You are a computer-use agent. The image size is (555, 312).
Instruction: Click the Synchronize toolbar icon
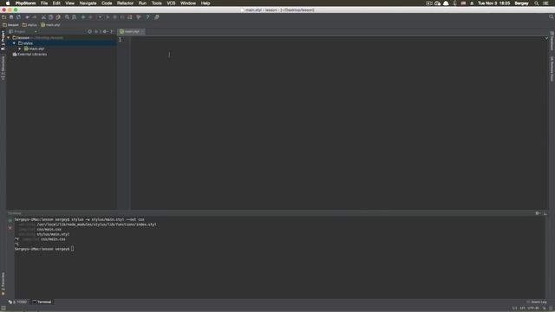tap(18, 17)
